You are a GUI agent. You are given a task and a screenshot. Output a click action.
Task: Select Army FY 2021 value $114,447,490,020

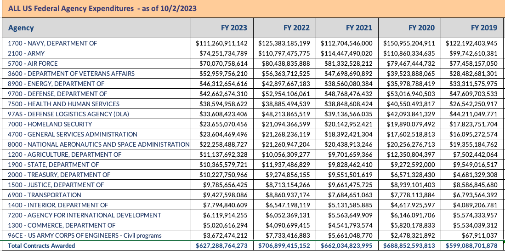click(x=346, y=53)
